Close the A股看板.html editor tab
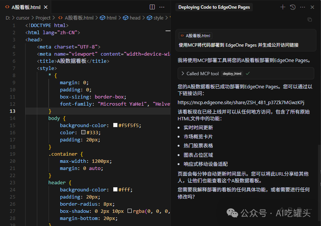321x226 pixels. (46, 8)
